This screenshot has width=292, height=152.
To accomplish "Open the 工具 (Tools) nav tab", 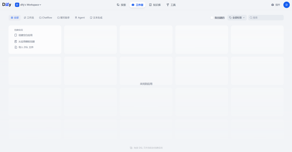I will point(171,5).
